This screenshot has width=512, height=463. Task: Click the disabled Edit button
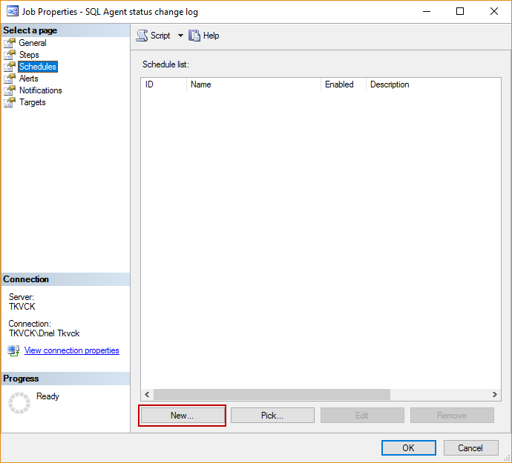click(362, 416)
